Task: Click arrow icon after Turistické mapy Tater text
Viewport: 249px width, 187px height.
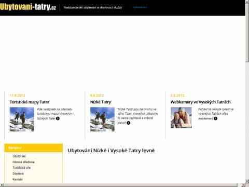Action: 58,118
